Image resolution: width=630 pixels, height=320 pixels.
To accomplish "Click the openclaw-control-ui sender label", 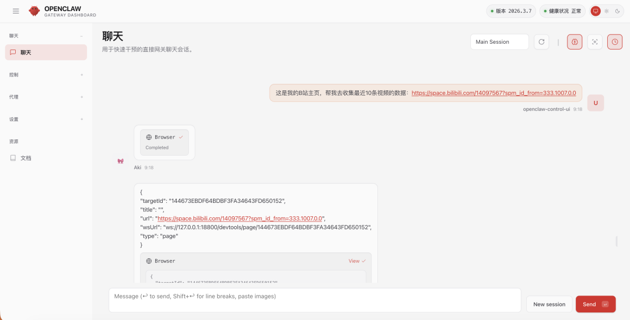I will [x=547, y=109].
